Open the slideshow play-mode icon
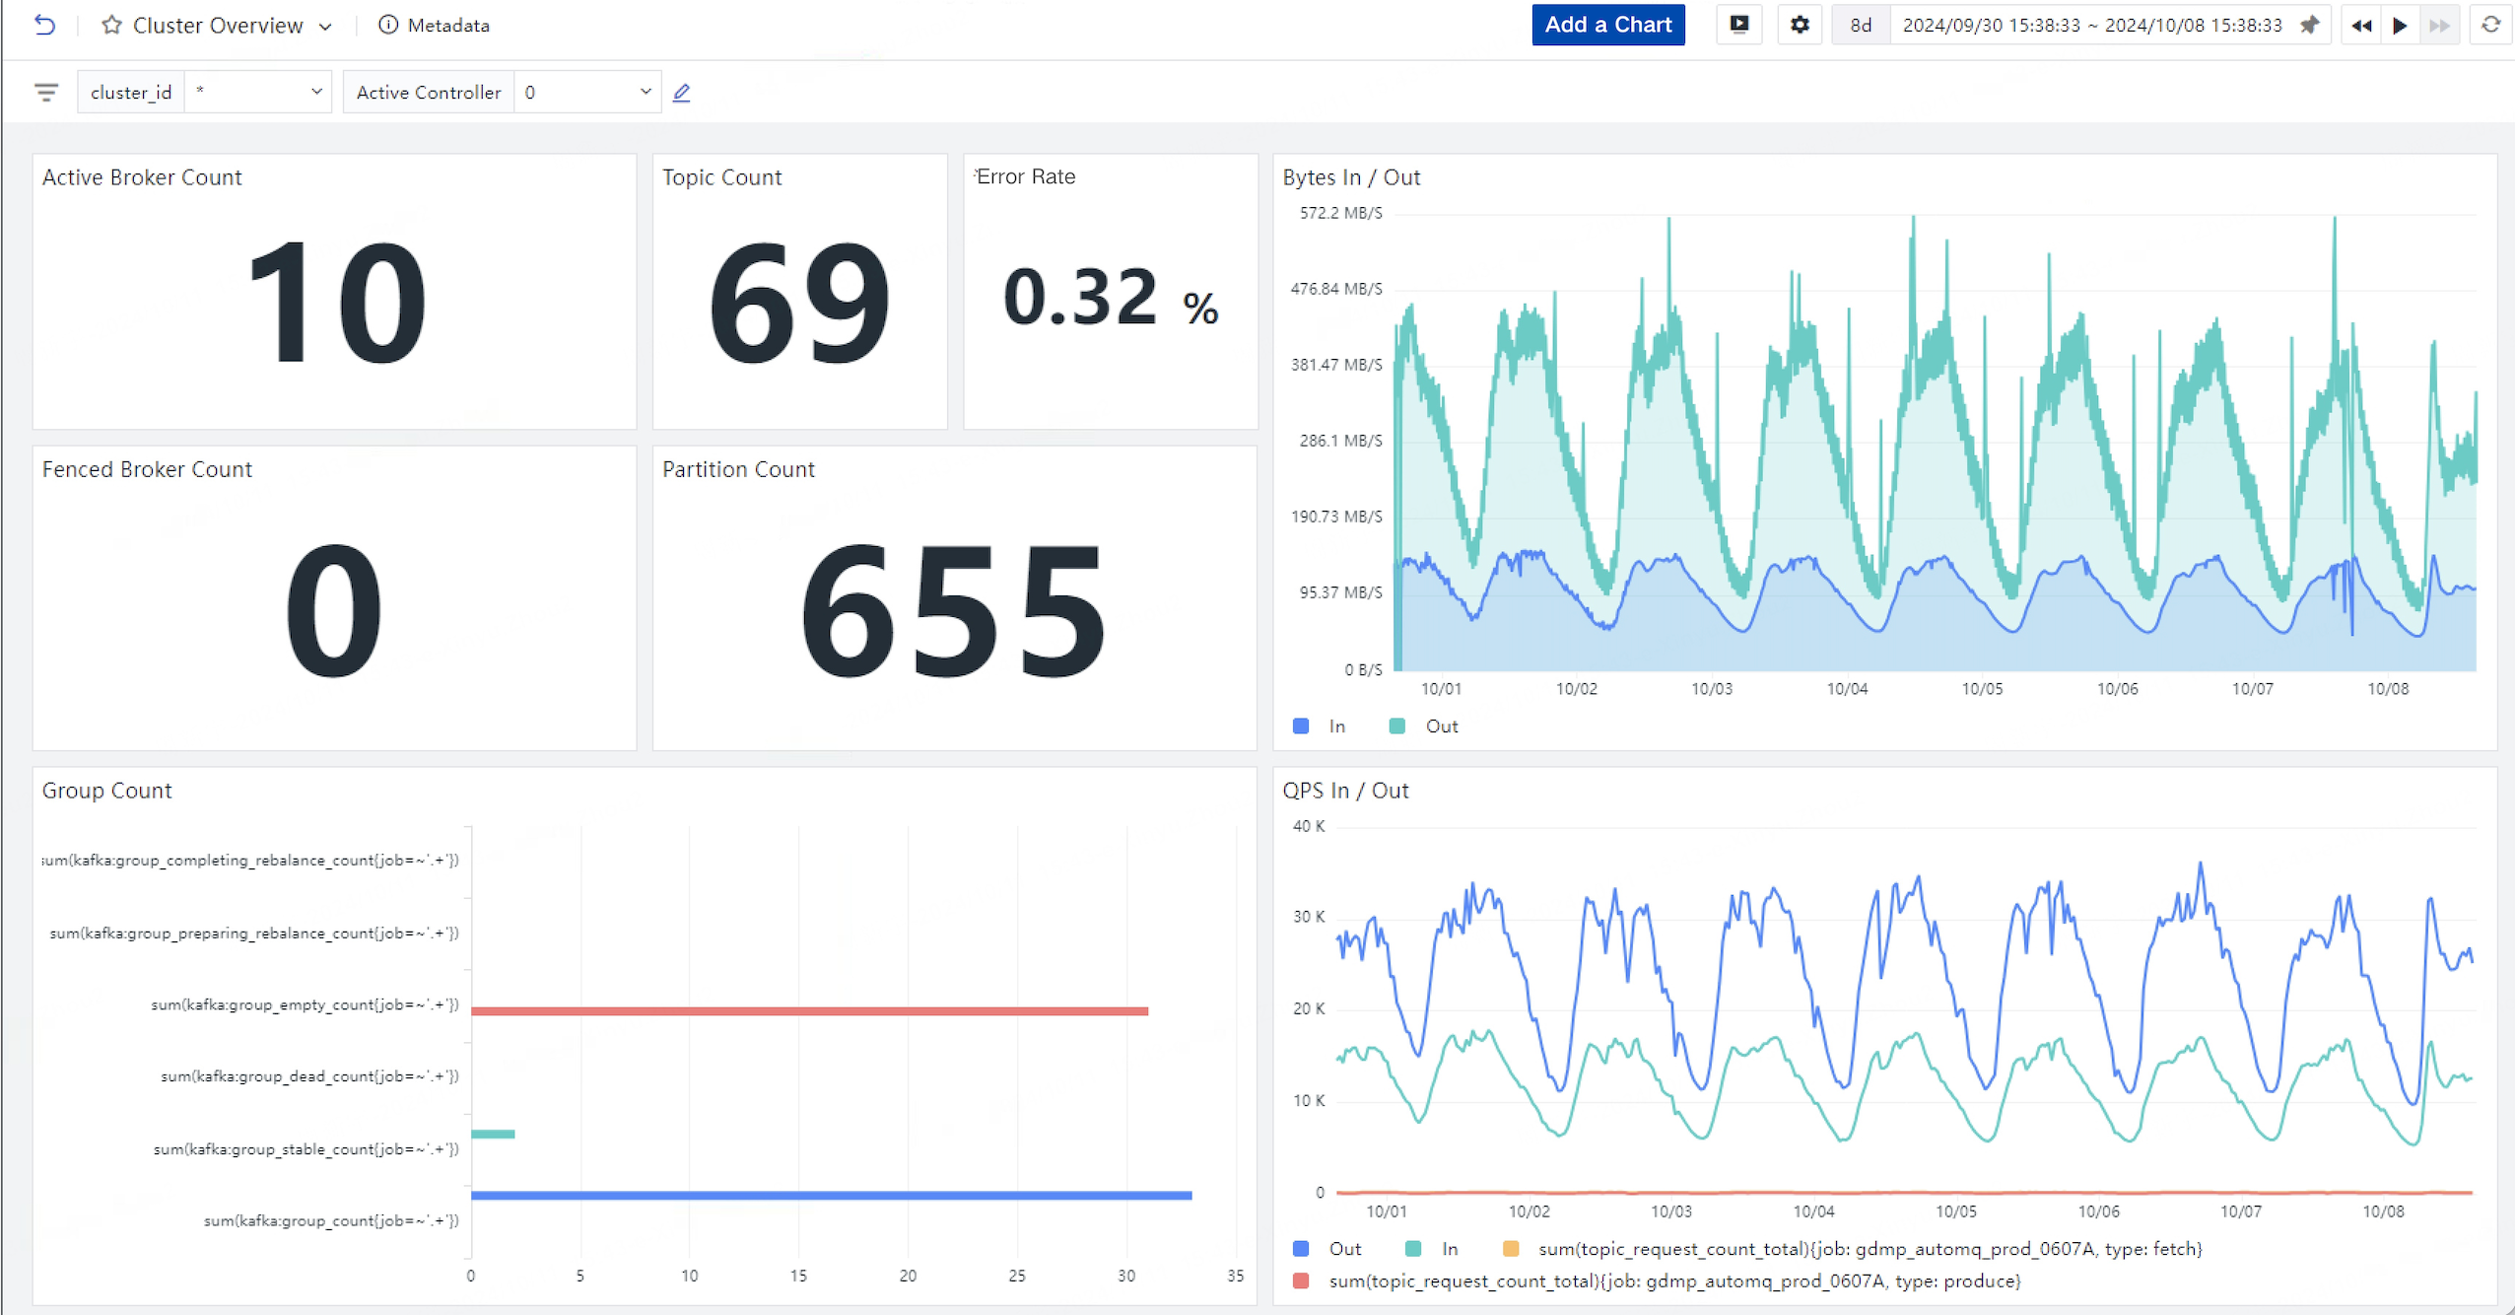Screen dimensions: 2515x1315 1739,25
